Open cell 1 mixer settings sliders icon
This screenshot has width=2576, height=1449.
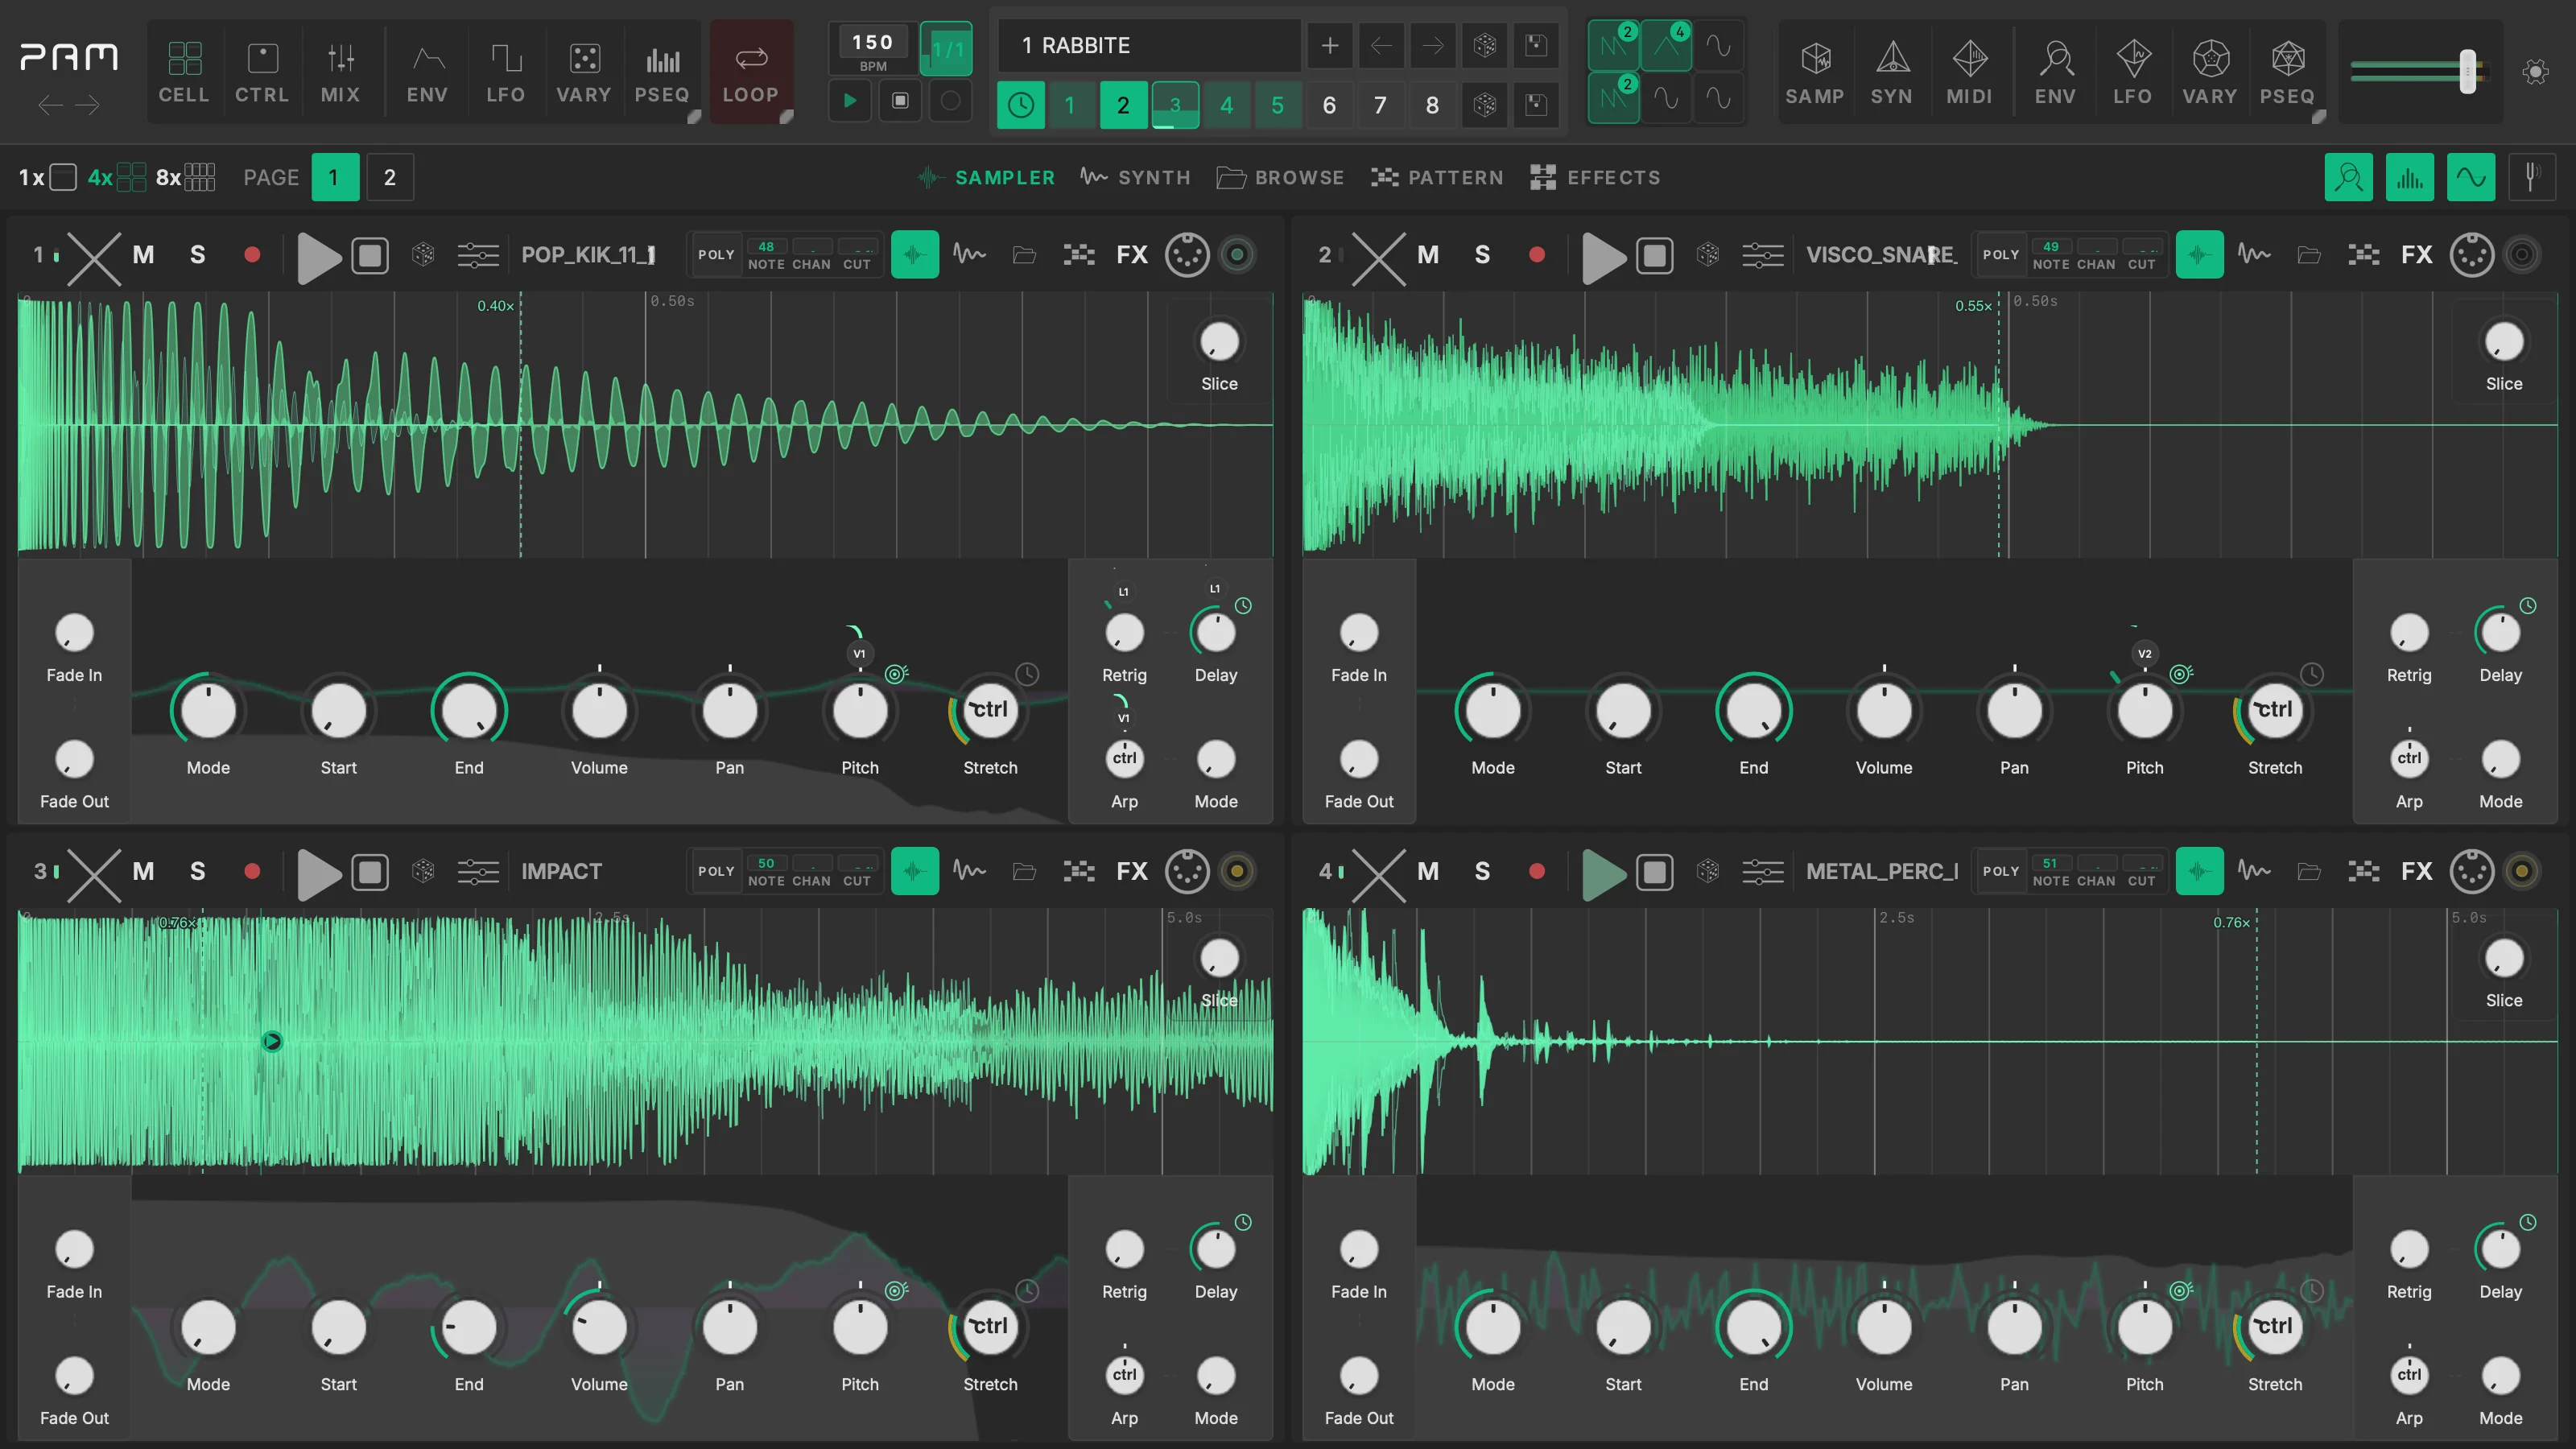pyautogui.click(x=478, y=255)
